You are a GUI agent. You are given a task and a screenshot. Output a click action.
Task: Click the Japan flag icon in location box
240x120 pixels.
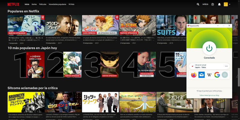(192, 66)
